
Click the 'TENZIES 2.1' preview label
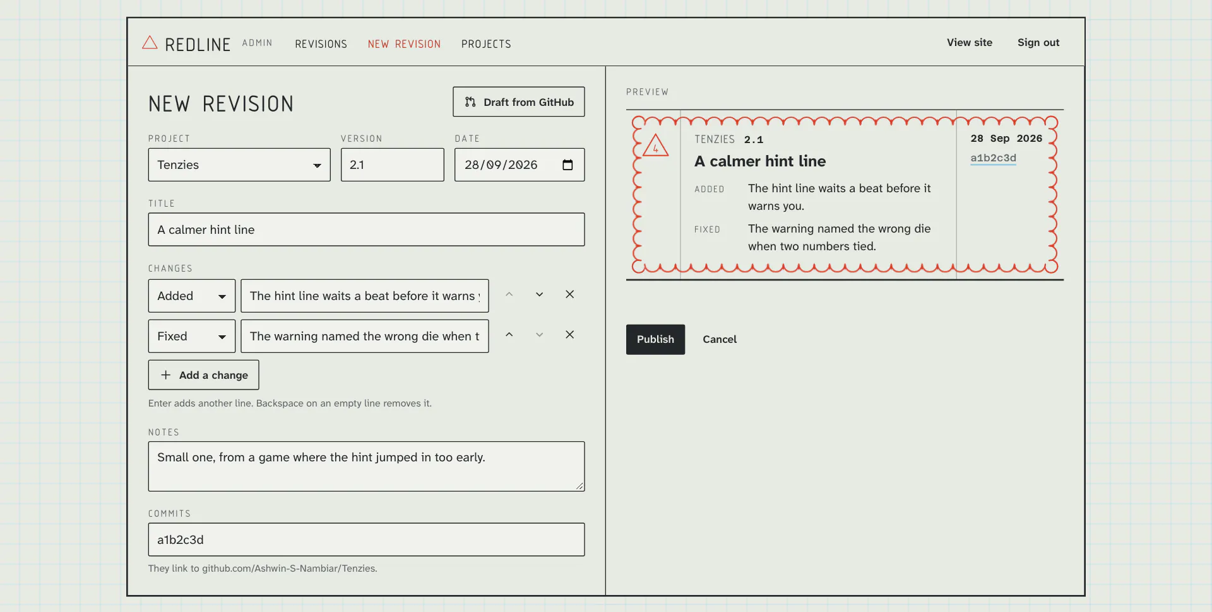click(x=729, y=139)
